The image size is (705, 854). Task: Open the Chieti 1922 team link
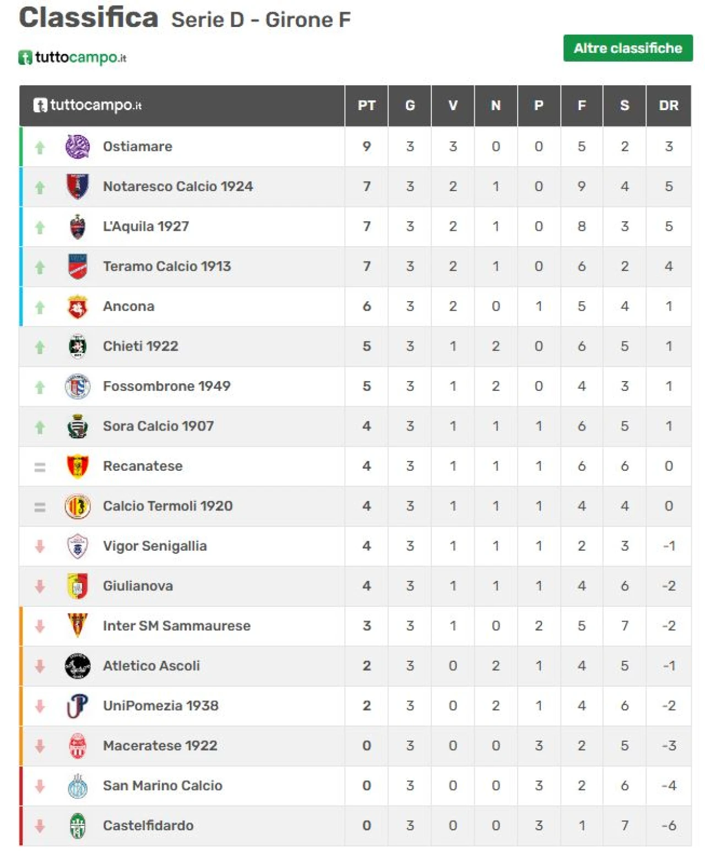(140, 346)
